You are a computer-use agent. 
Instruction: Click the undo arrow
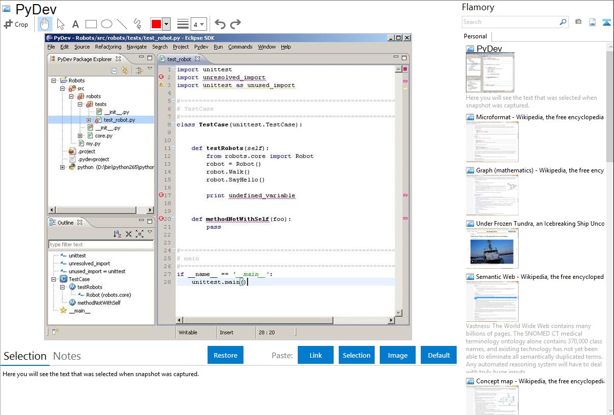(x=220, y=24)
